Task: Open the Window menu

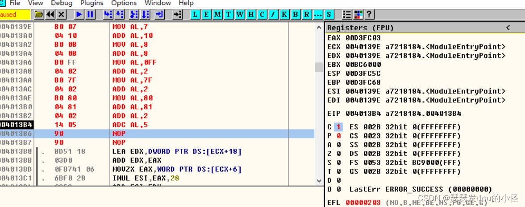Action: click(x=158, y=4)
